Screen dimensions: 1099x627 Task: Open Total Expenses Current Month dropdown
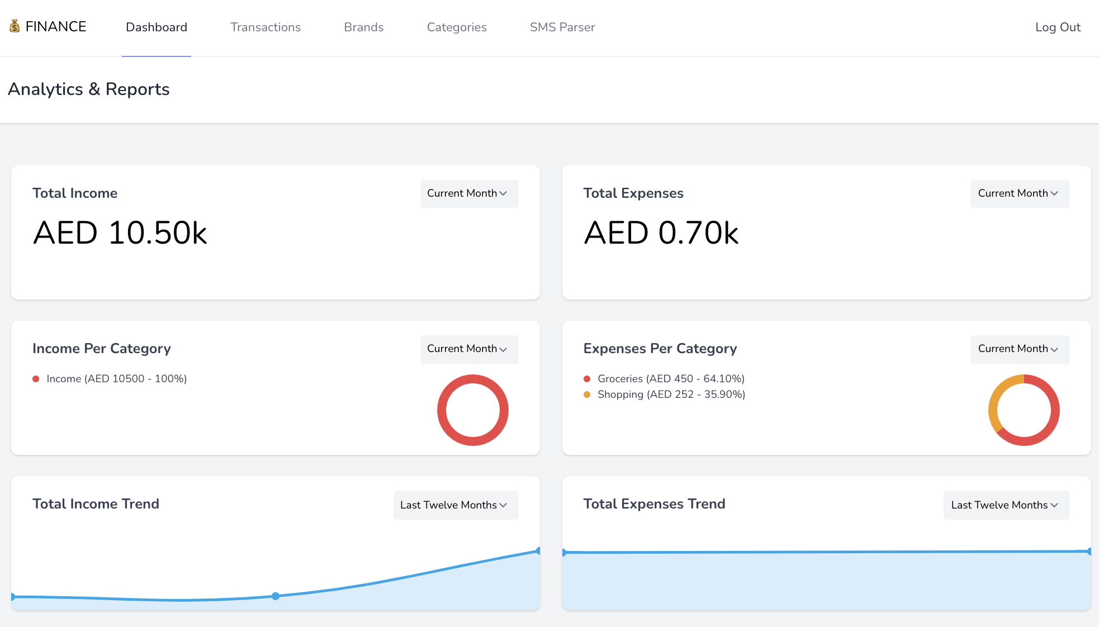tap(1019, 193)
